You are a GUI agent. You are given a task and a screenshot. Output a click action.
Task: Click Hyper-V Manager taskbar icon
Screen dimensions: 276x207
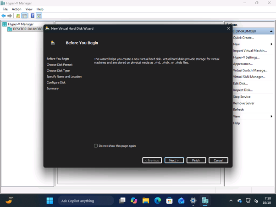tap(205, 201)
